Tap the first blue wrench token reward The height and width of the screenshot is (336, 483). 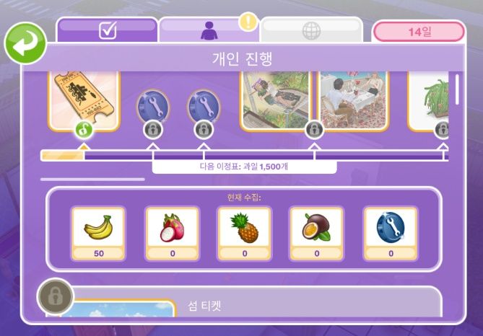pyautogui.click(x=153, y=107)
